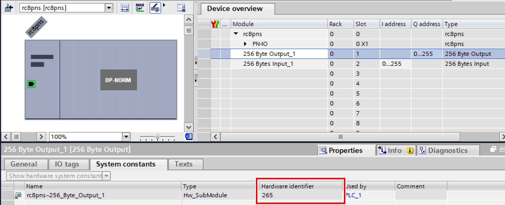Toggle the module label visibility eye button
Screen dimensions: 505x205
[155, 8]
